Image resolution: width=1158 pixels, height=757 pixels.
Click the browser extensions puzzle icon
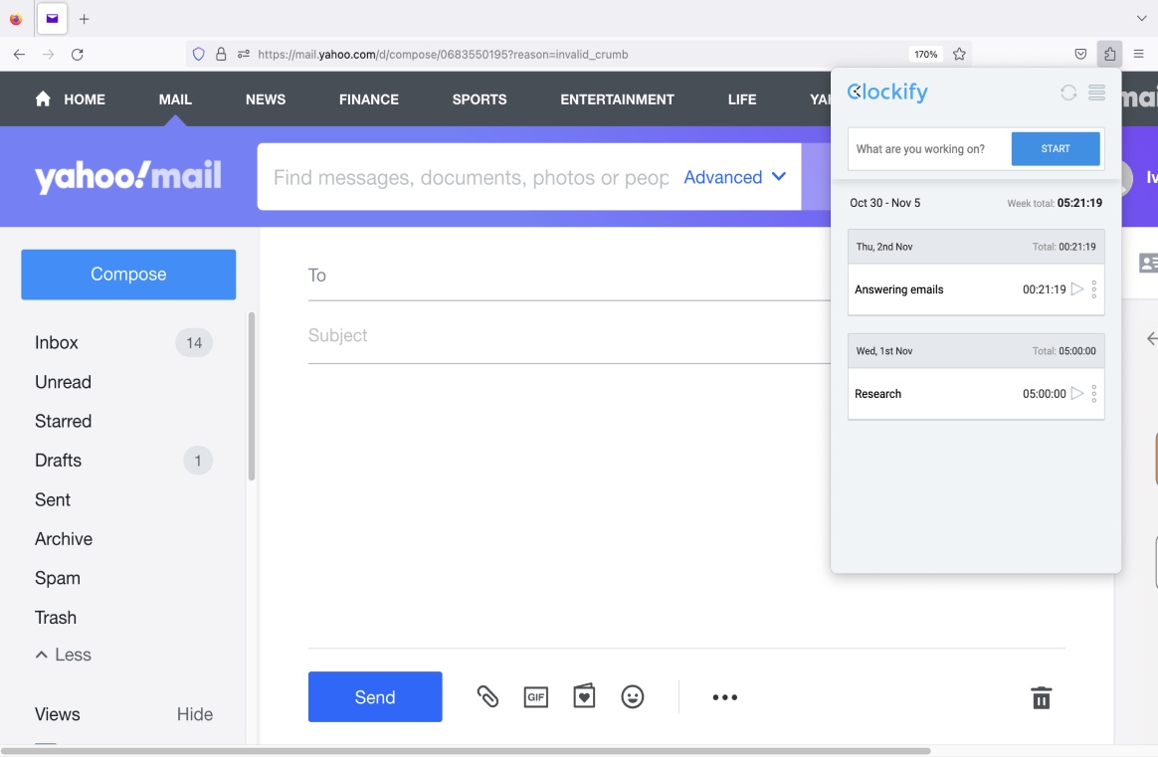click(1109, 54)
